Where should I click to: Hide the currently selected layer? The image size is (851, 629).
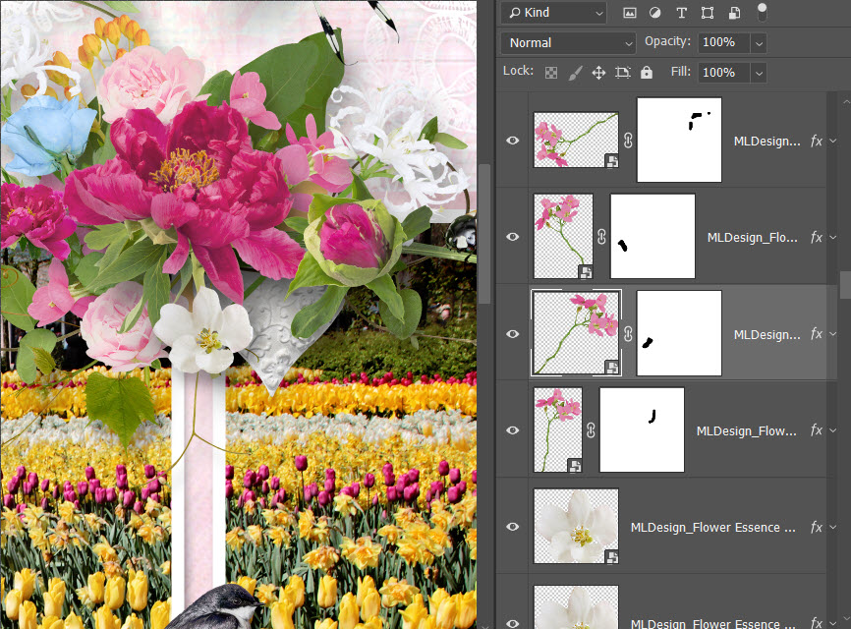point(513,334)
